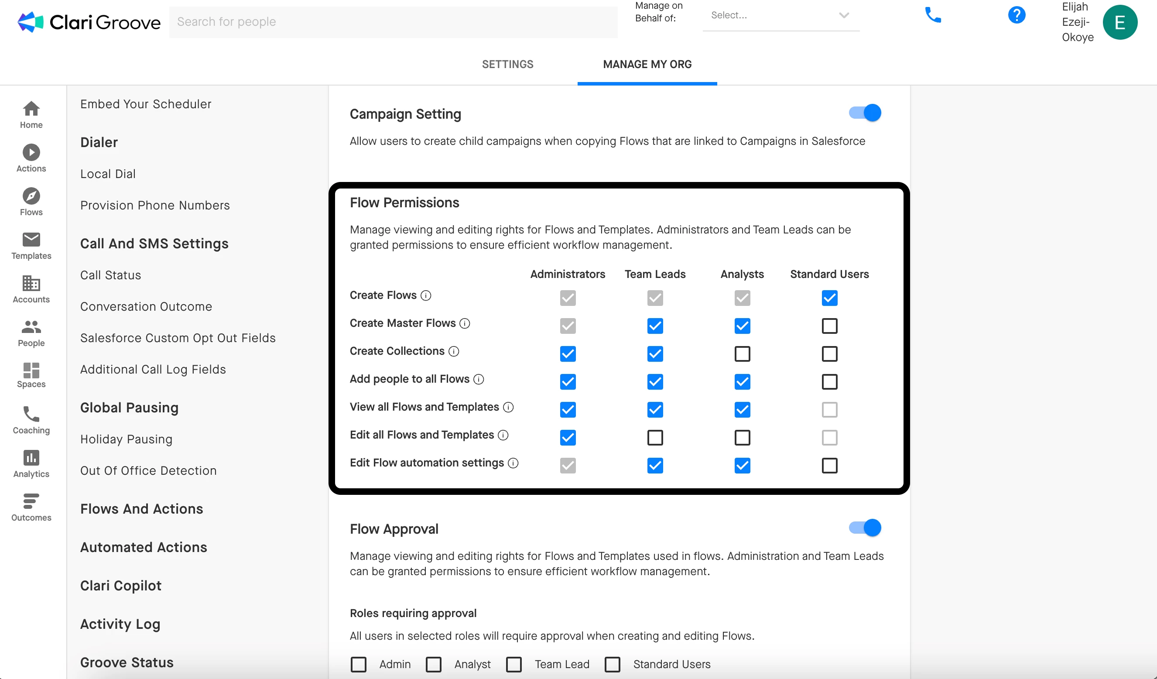Check the Team Lead approval role checkbox
1157x679 pixels.
pyautogui.click(x=514, y=664)
